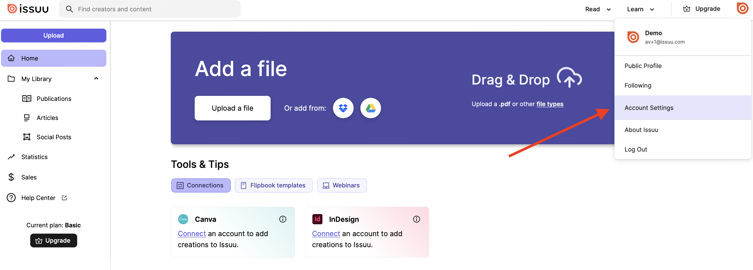Click Connect link in InDesign card
The width and height of the screenshot is (753, 270).
click(x=326, y=234)
